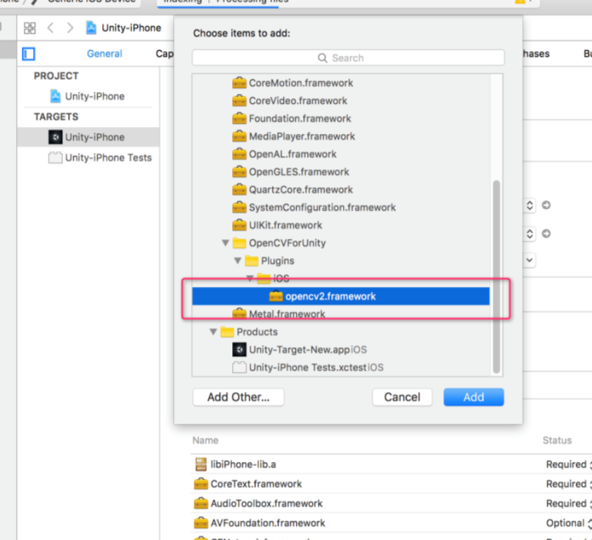Click the Plugins folder icon
The height and width of the screenshot is (540, 592).
point(251,260)
